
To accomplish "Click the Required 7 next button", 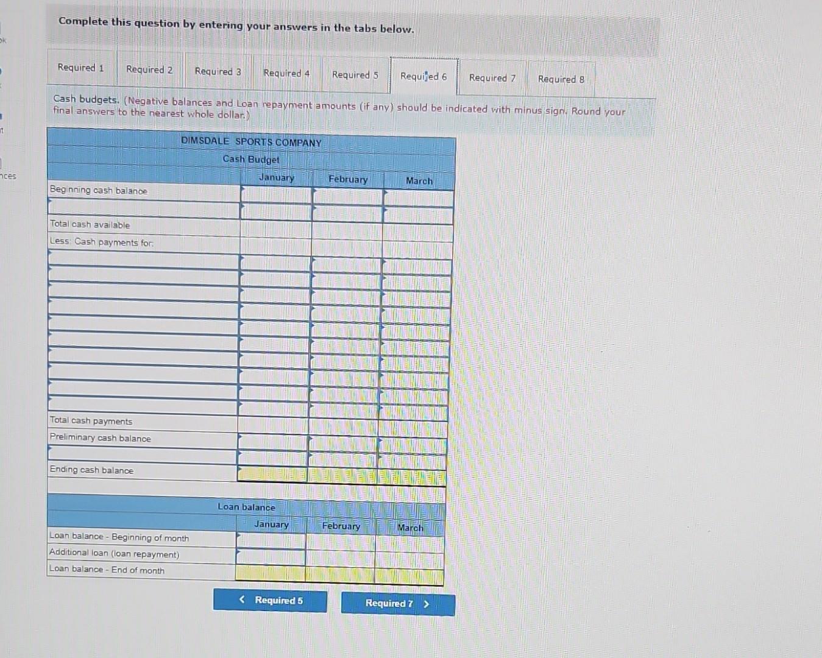I will click(x=398, y=603).
